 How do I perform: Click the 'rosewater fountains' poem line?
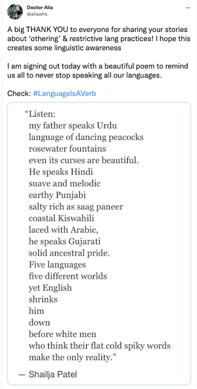click(67, 149)
